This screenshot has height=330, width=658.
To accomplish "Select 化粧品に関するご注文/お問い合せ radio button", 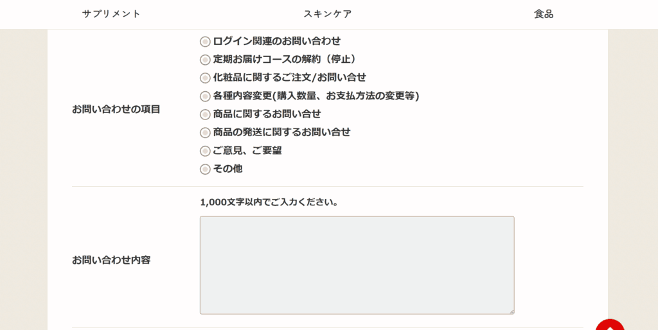I will pos(205,78).
